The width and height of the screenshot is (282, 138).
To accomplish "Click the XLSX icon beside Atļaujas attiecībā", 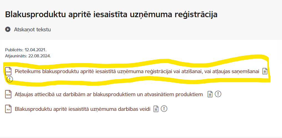I will point(8,94).
